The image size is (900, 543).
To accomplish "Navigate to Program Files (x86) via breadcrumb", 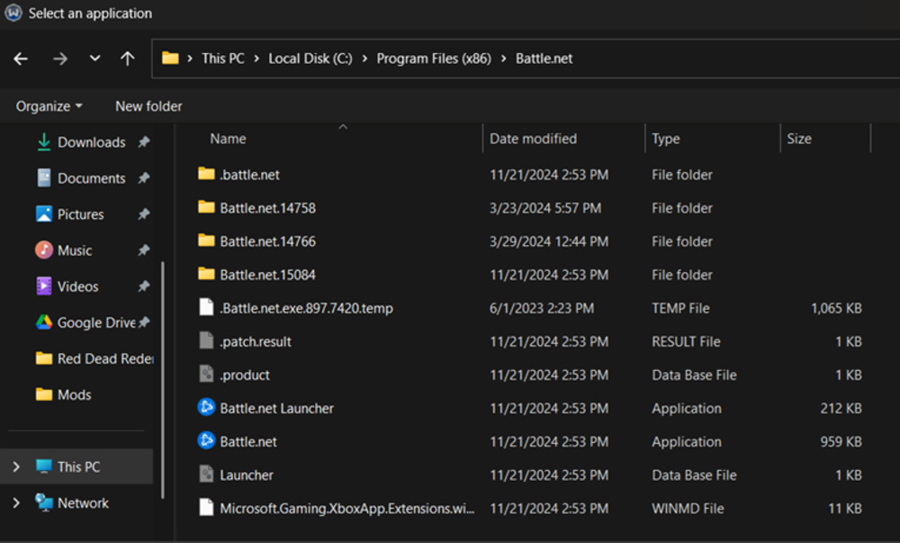I will (x=435, y=58).
